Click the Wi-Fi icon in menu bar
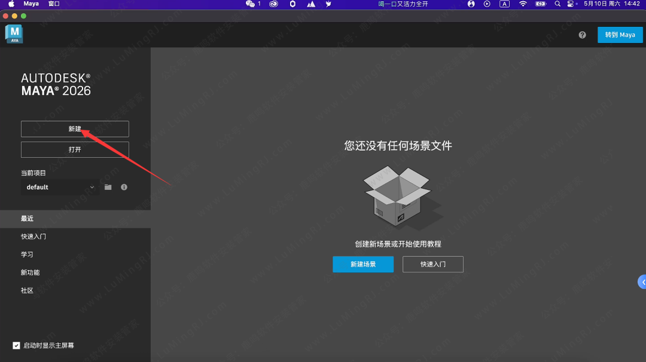The image size is (646, 362). point(523,4)
